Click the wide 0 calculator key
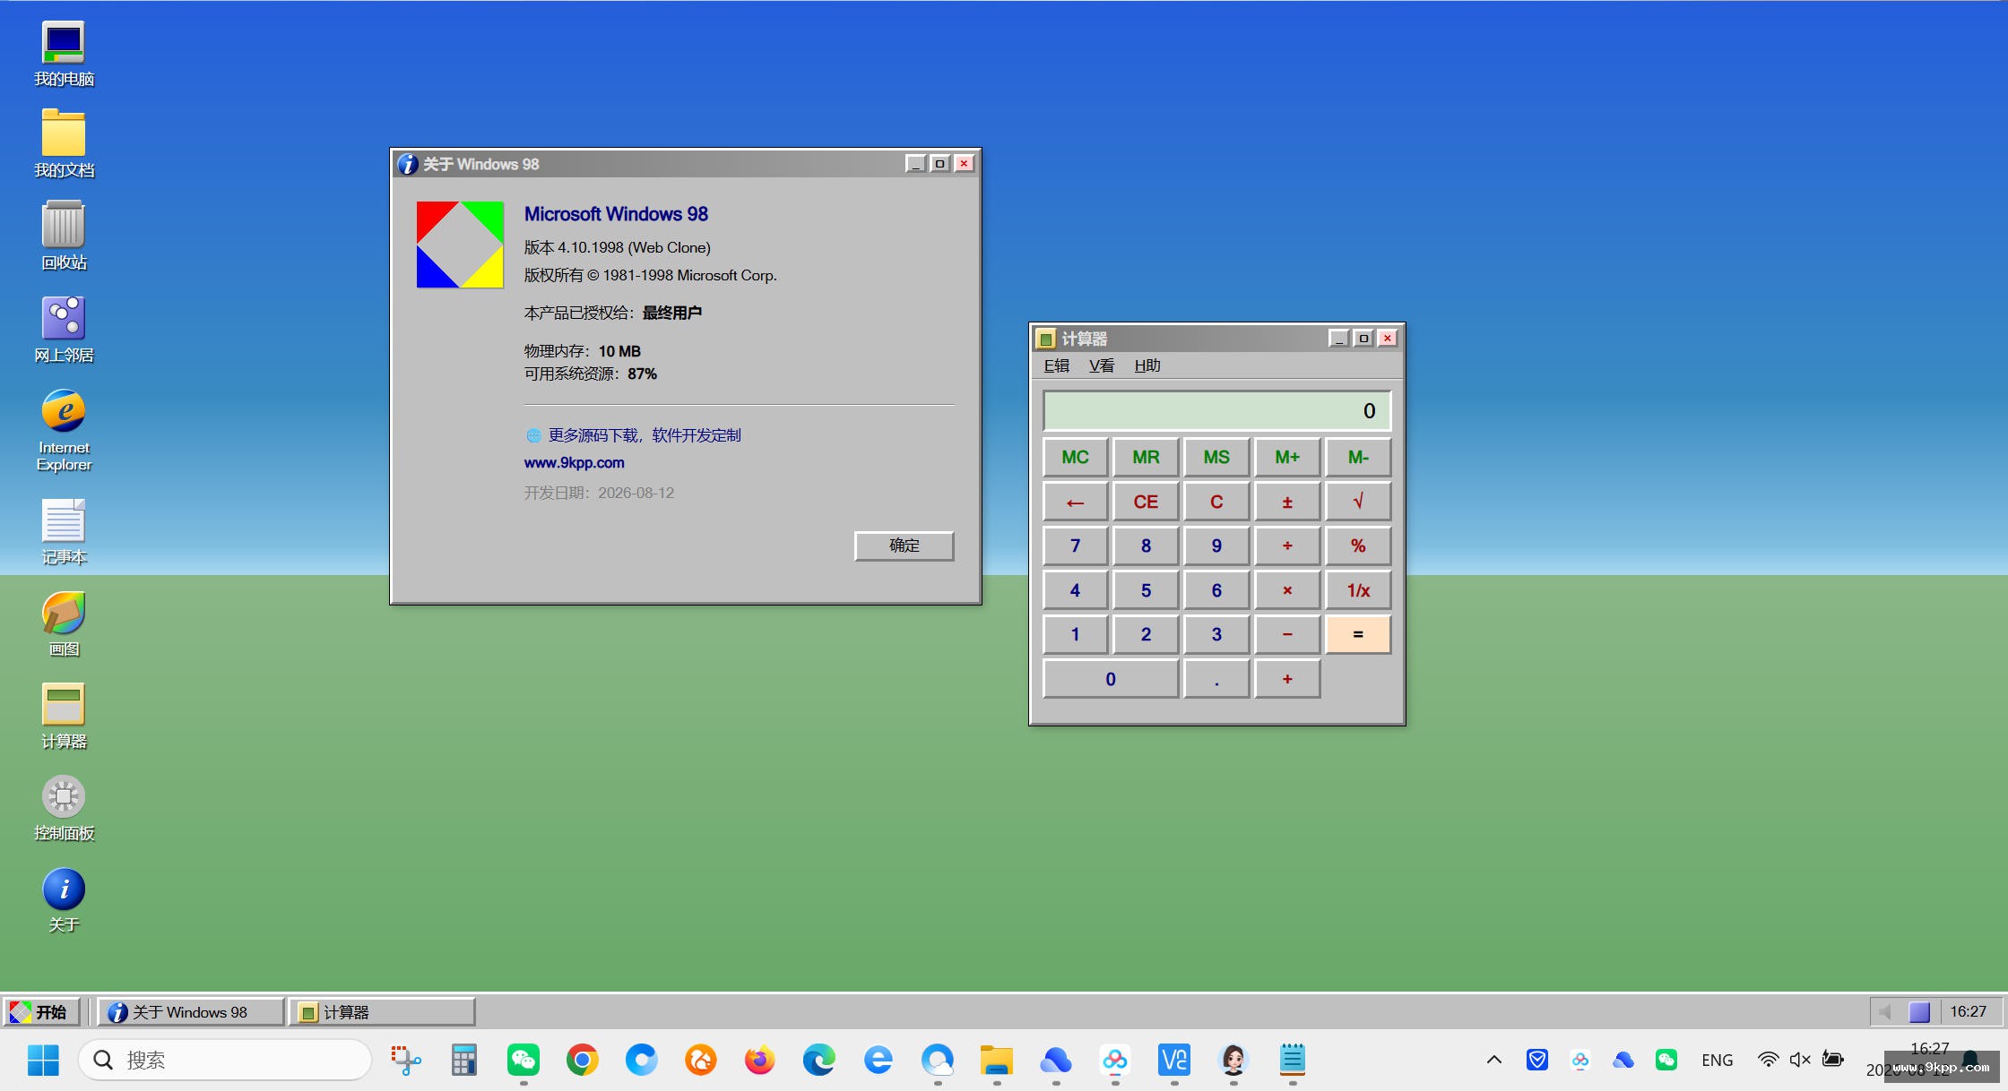The image size is (2008, 1091). coord(1111,679)
